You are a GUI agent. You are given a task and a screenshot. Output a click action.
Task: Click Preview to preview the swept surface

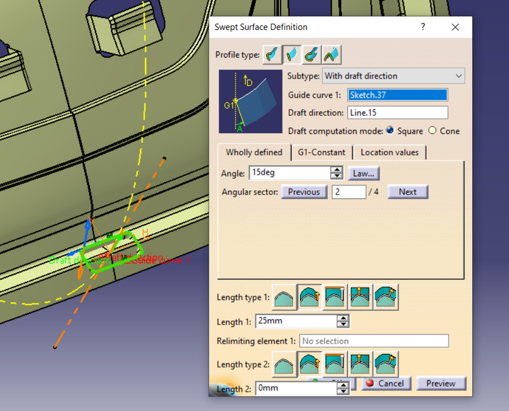[442, 384]
